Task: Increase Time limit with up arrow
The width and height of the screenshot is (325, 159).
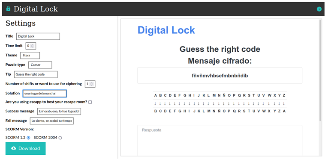Action: tap(32, 44)
